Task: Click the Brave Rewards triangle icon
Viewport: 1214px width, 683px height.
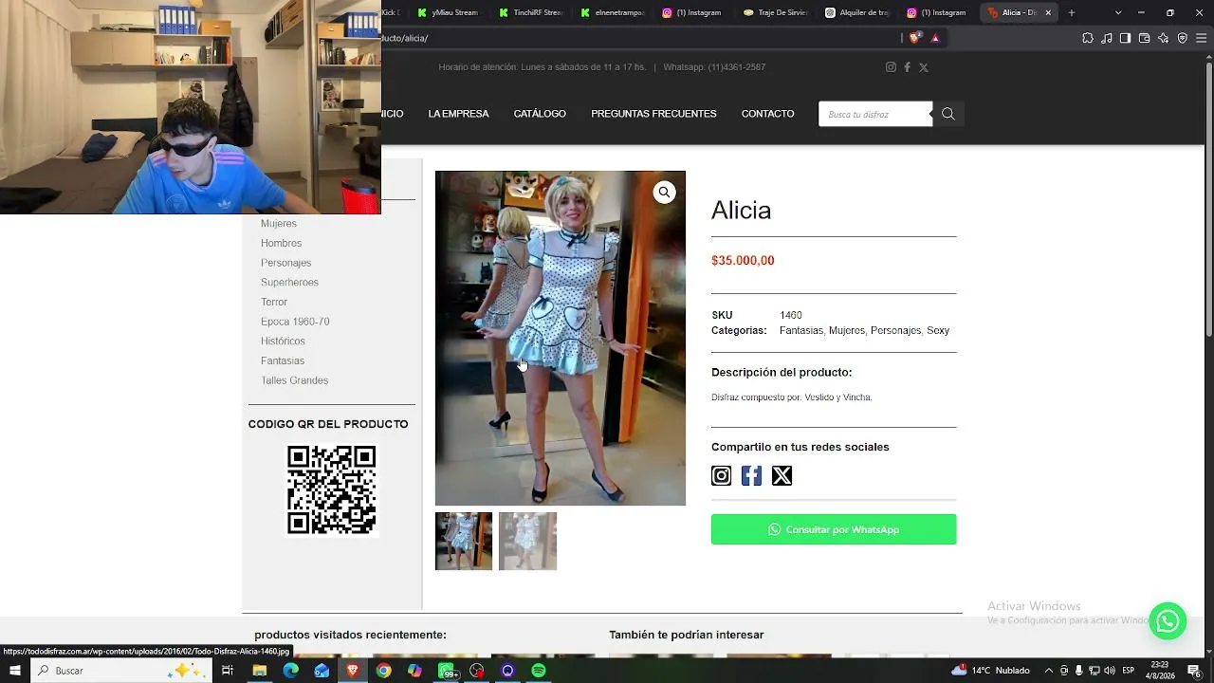Action: tap(935, 38)
